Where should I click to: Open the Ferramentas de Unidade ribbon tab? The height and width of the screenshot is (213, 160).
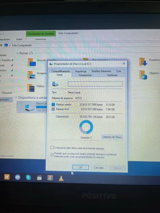click(x=41, y=34)
